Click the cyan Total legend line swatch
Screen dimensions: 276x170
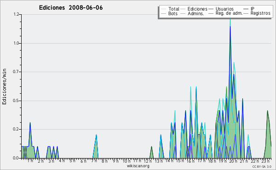[163, 9]
